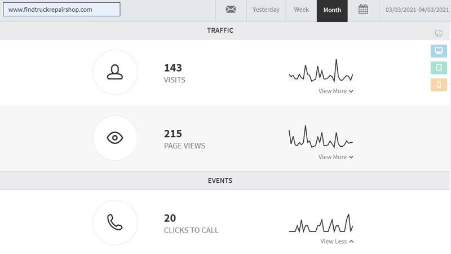Viewport: 451px width, 254px height.
Task: Switch to Yesterday time range
Action: pos(266,10)
